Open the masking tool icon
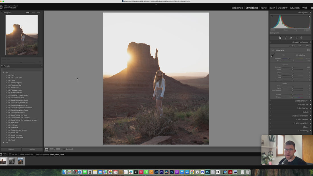The height and width of the screenshot is (176, 313). [x=301, y=38]
